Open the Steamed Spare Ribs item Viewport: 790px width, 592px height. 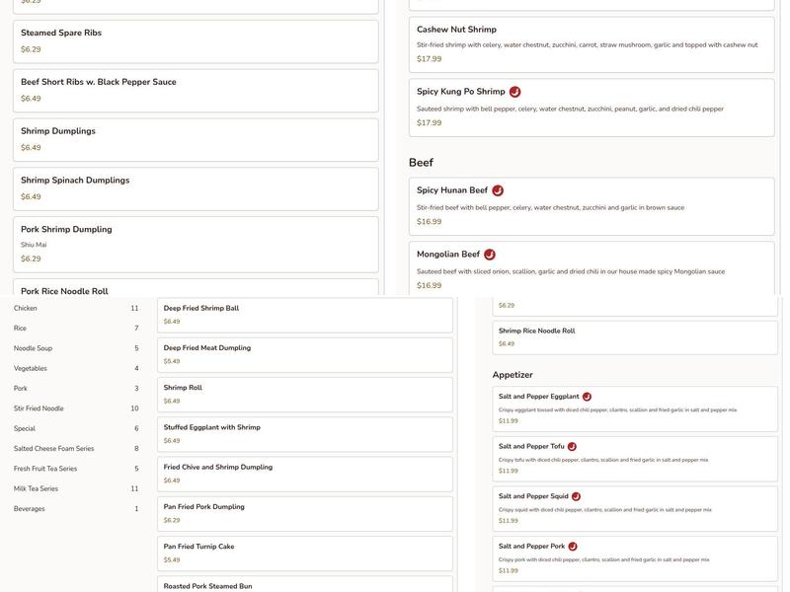[196, 40]
